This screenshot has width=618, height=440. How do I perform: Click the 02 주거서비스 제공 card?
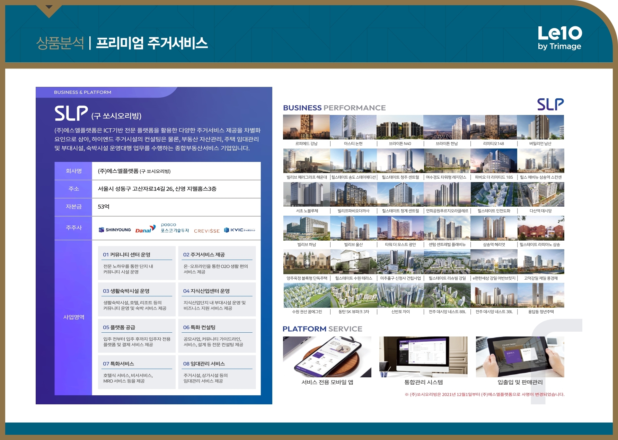[217, 263]
